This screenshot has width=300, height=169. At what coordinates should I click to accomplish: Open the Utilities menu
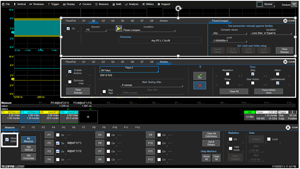(148, 4)
